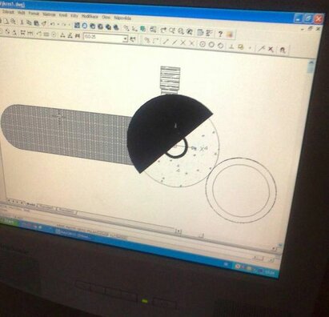Click the question mark help icon
This screenshot has width=329, height=317.
(220, 34)
